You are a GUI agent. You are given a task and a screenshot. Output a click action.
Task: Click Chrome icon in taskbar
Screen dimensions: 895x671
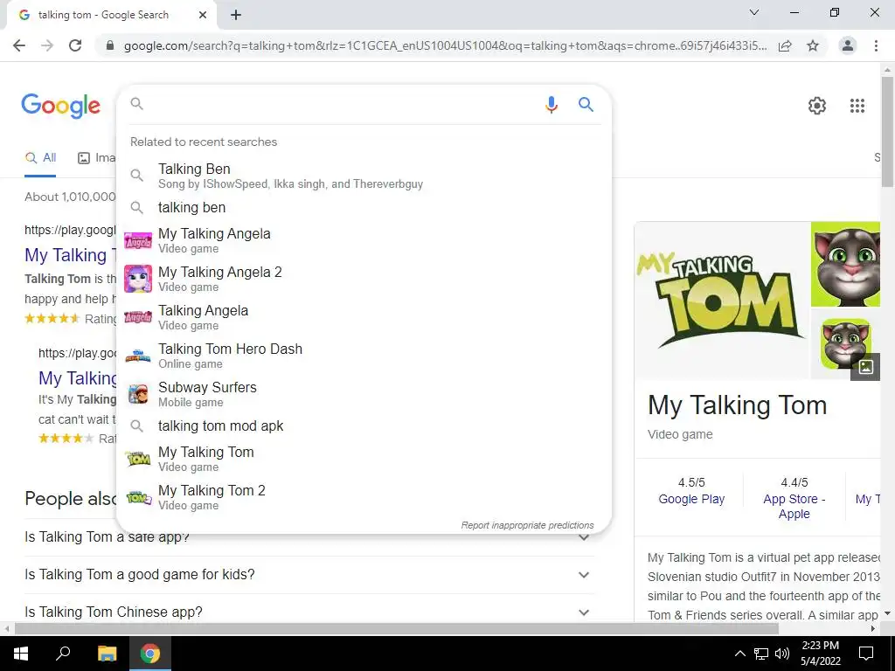[x=150, y=654]
